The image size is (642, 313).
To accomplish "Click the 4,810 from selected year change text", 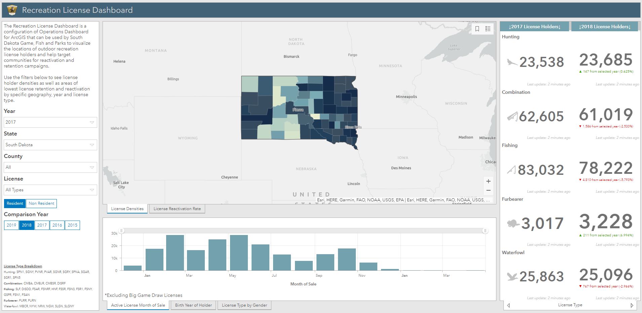I will 606,180.
